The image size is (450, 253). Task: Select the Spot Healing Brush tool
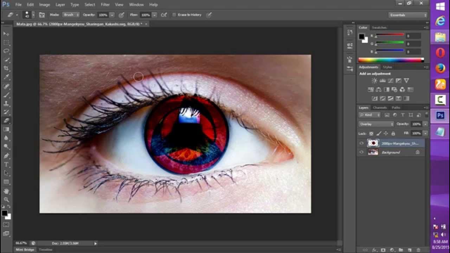coord(6,86)
